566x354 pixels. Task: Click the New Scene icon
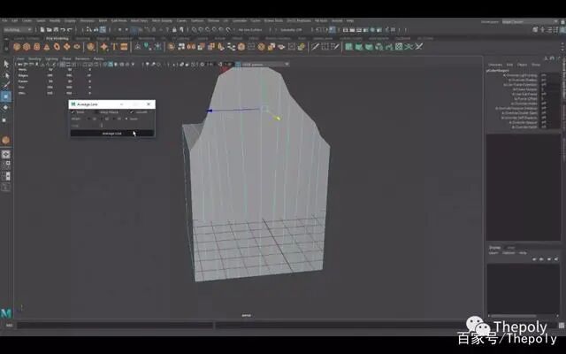click(x=42, y=29)
